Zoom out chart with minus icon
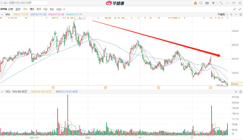Screen dimensions: 243x140 tap(236, 15)
